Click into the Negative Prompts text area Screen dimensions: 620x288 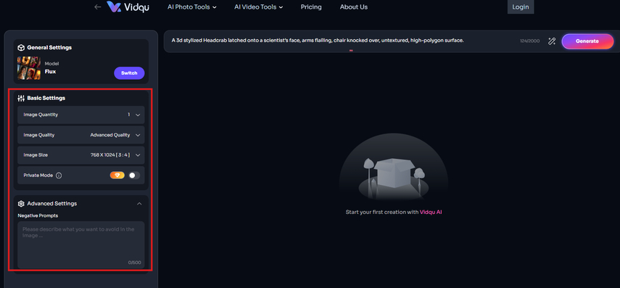pos(81,245)
